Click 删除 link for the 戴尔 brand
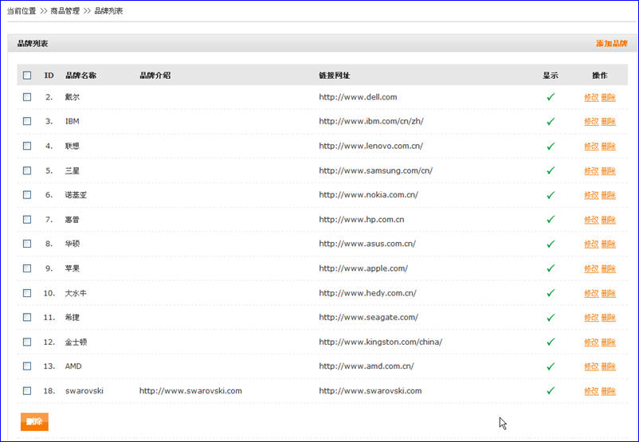 point(609,97)
